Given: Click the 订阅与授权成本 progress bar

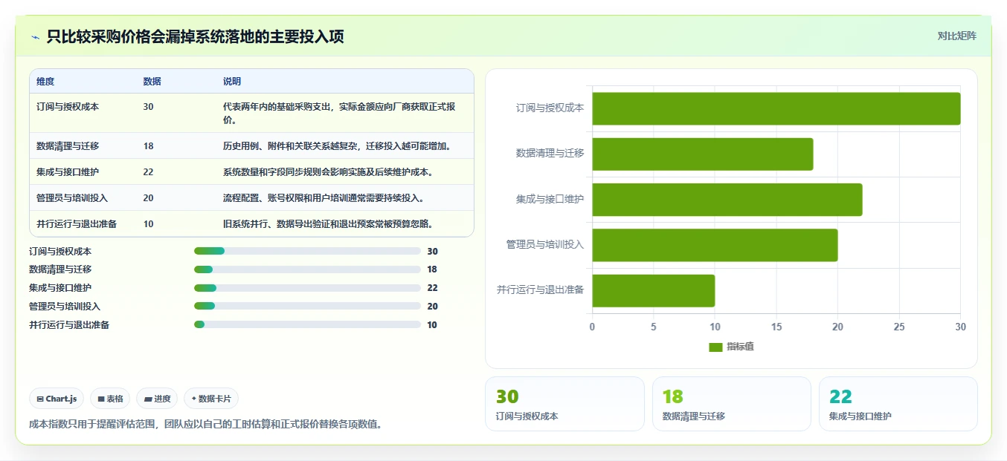Looking at the screenshot, I should pyautogui.click(x=307, y=251).
